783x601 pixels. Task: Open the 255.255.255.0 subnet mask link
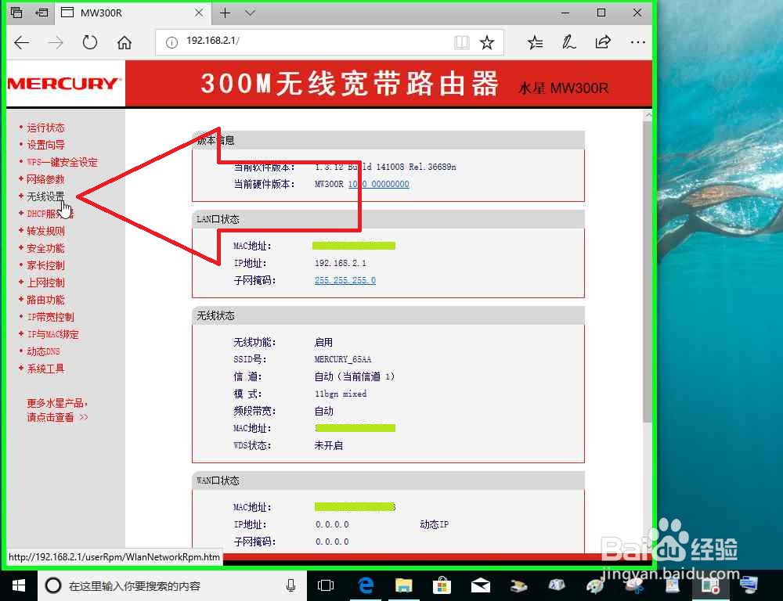[345, 279]
